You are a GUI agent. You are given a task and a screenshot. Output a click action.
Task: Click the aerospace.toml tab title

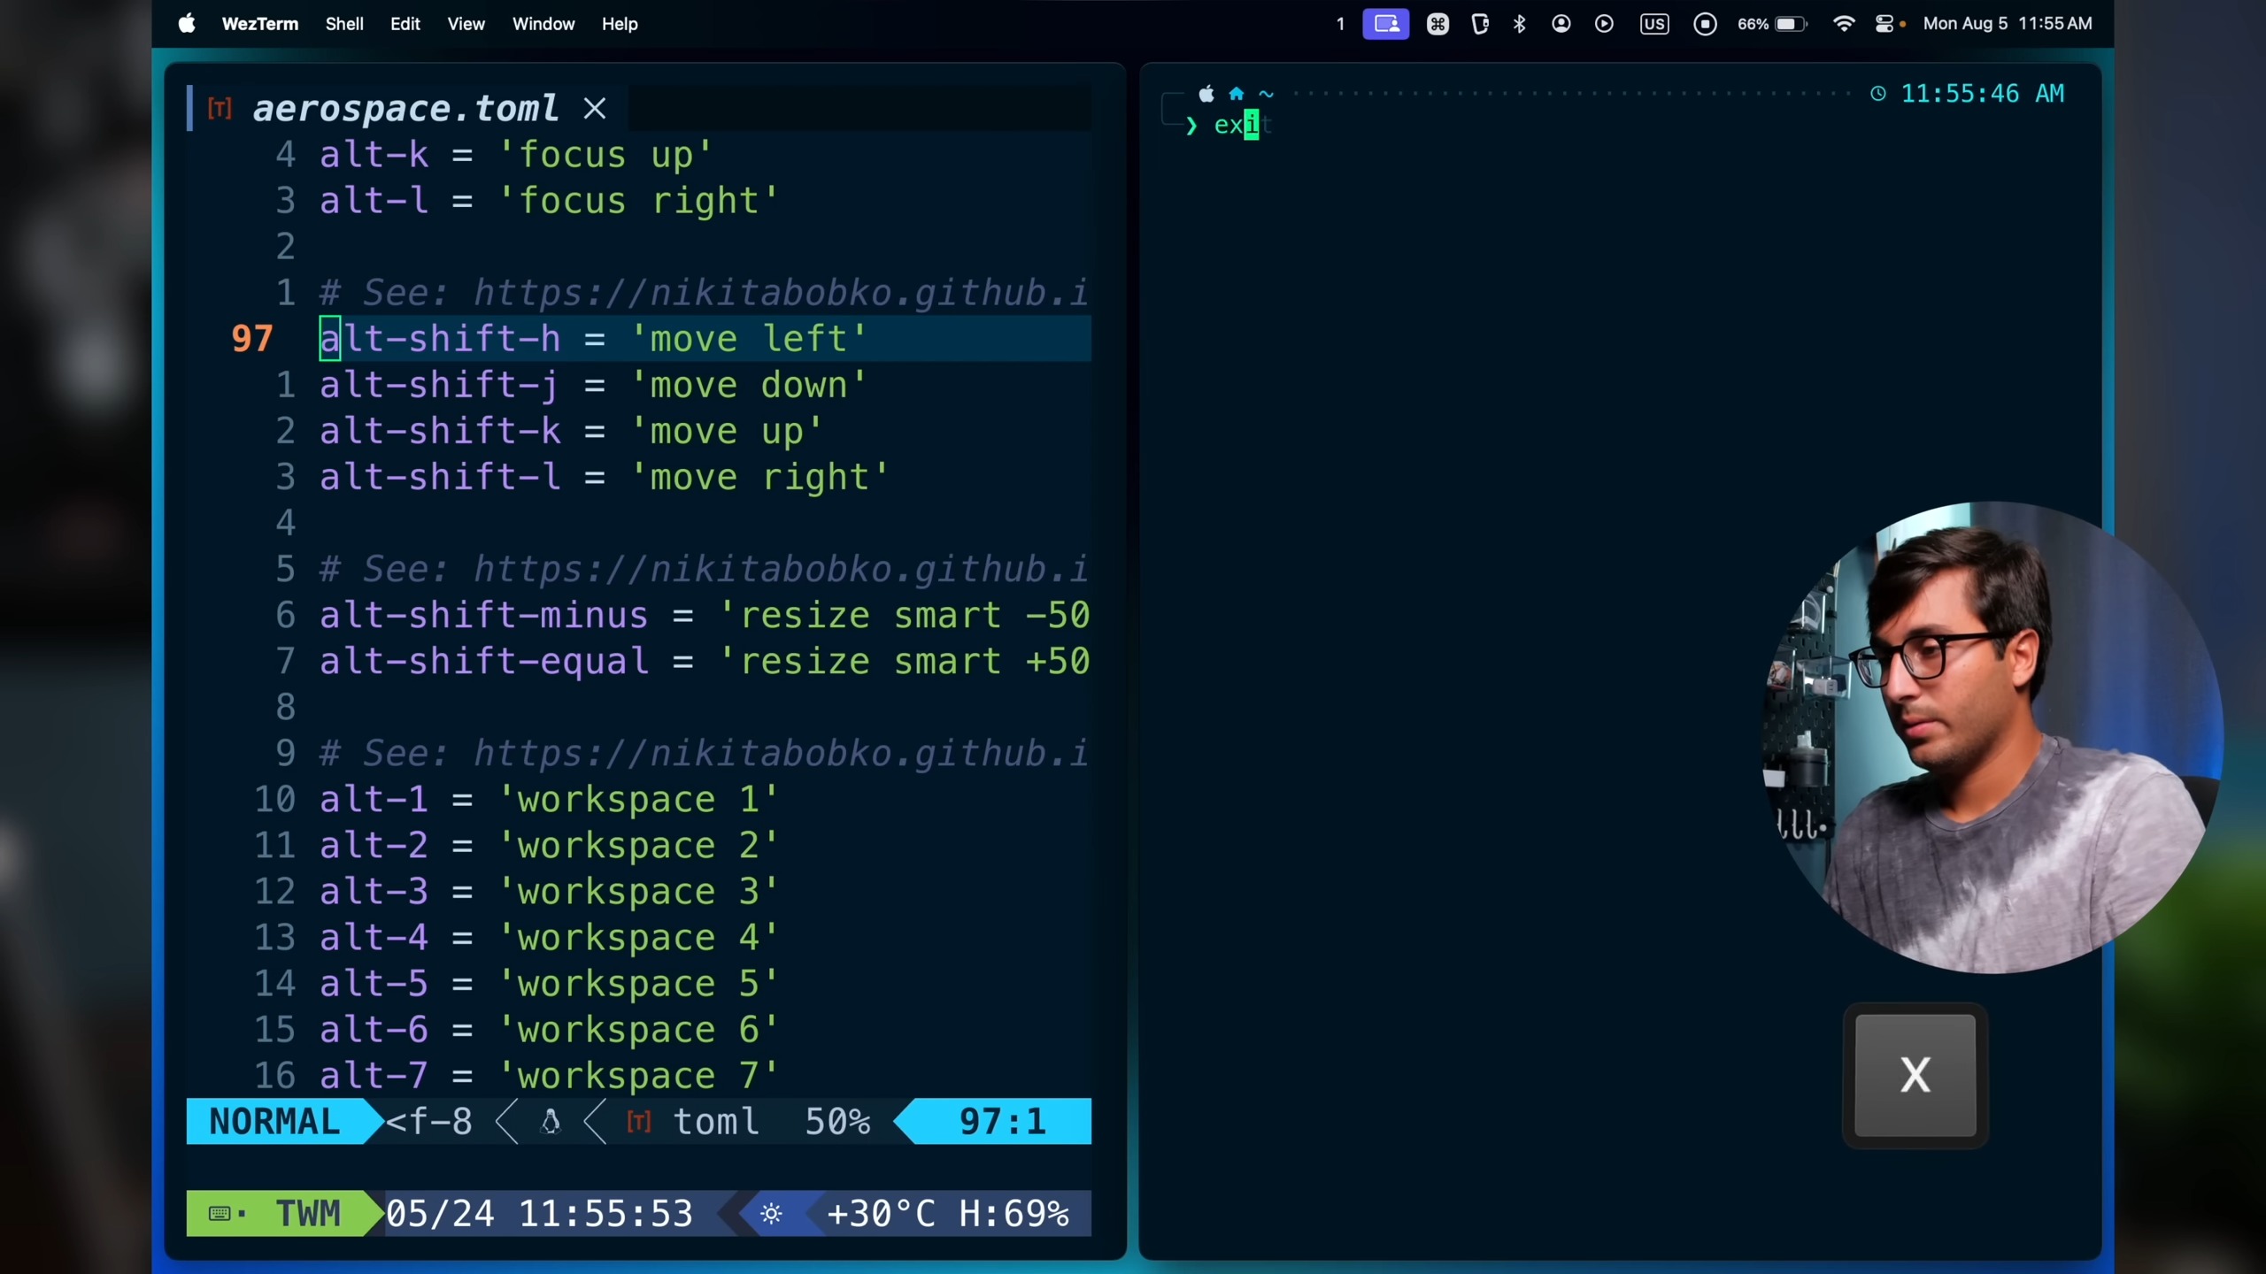[x=405, y=109]
